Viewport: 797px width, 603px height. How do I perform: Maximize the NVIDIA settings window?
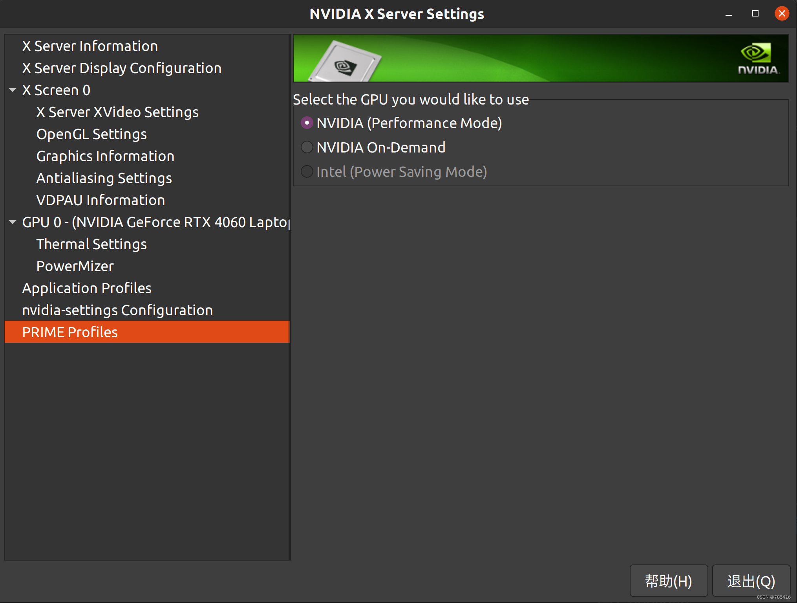click(x=755, y=14)
